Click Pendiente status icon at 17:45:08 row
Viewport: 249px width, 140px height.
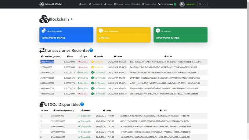coord(93,62)
